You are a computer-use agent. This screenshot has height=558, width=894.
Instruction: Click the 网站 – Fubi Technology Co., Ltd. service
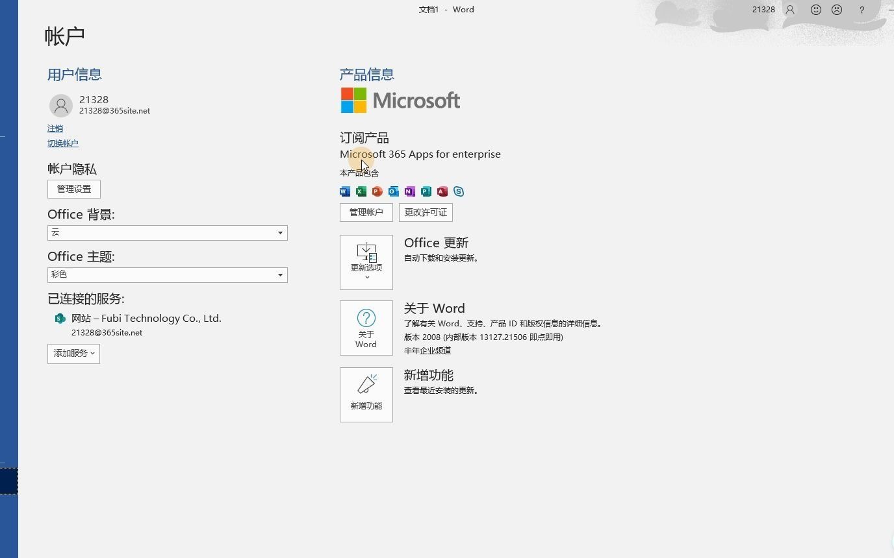[146, 319]
